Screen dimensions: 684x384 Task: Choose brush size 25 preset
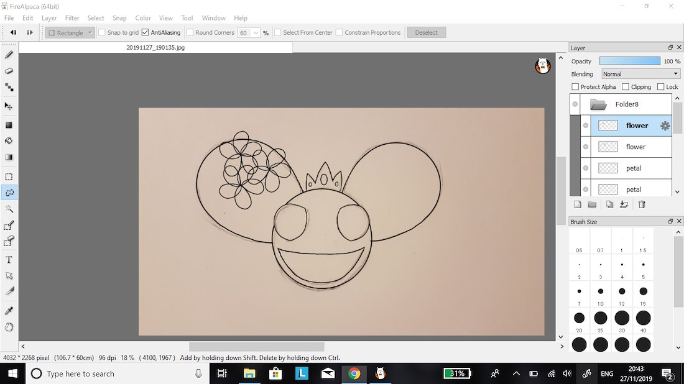pyautogui.click(x=601, y=322)
